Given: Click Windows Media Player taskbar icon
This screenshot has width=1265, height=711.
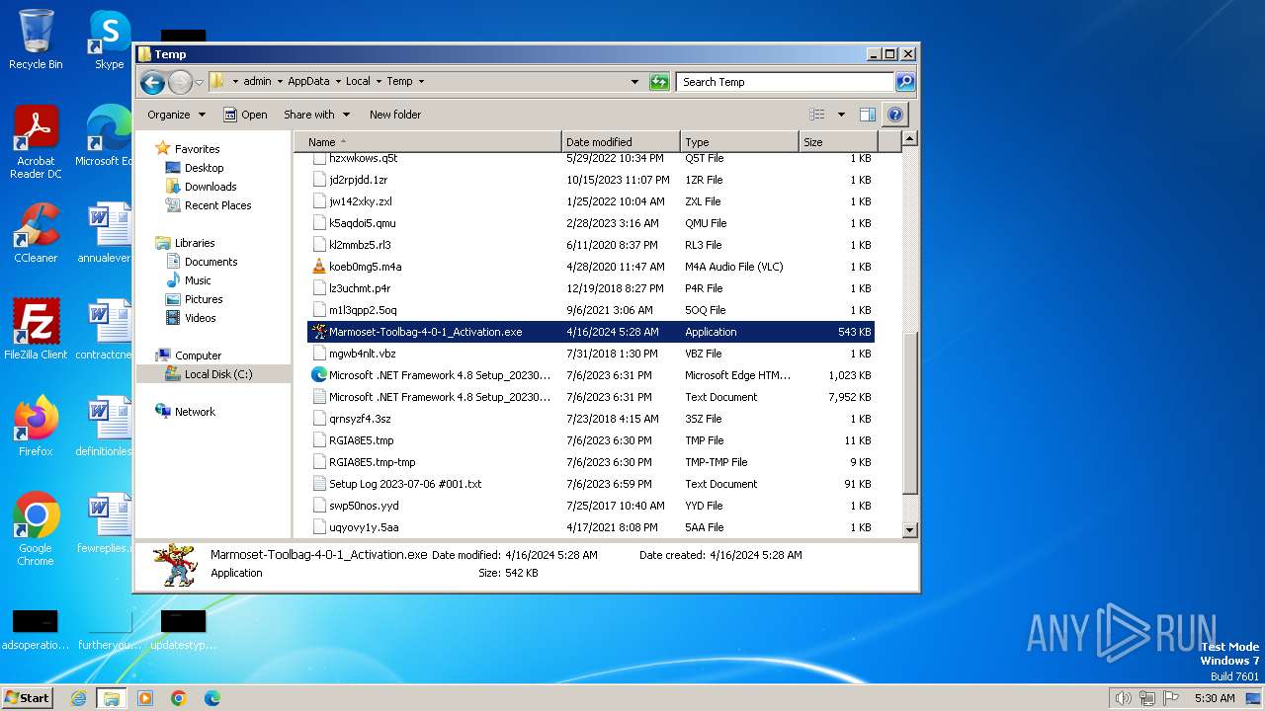Looking at the screenshot, I should click(x=145, y=698).
